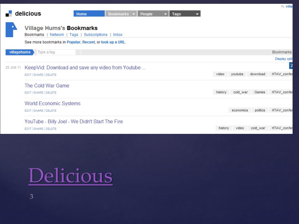The image size is (299, 224).
Task: Click the 'economics' tag
Action: pyautogui.click(x=240, y=110)
